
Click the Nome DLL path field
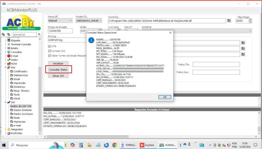pos(167,21)
